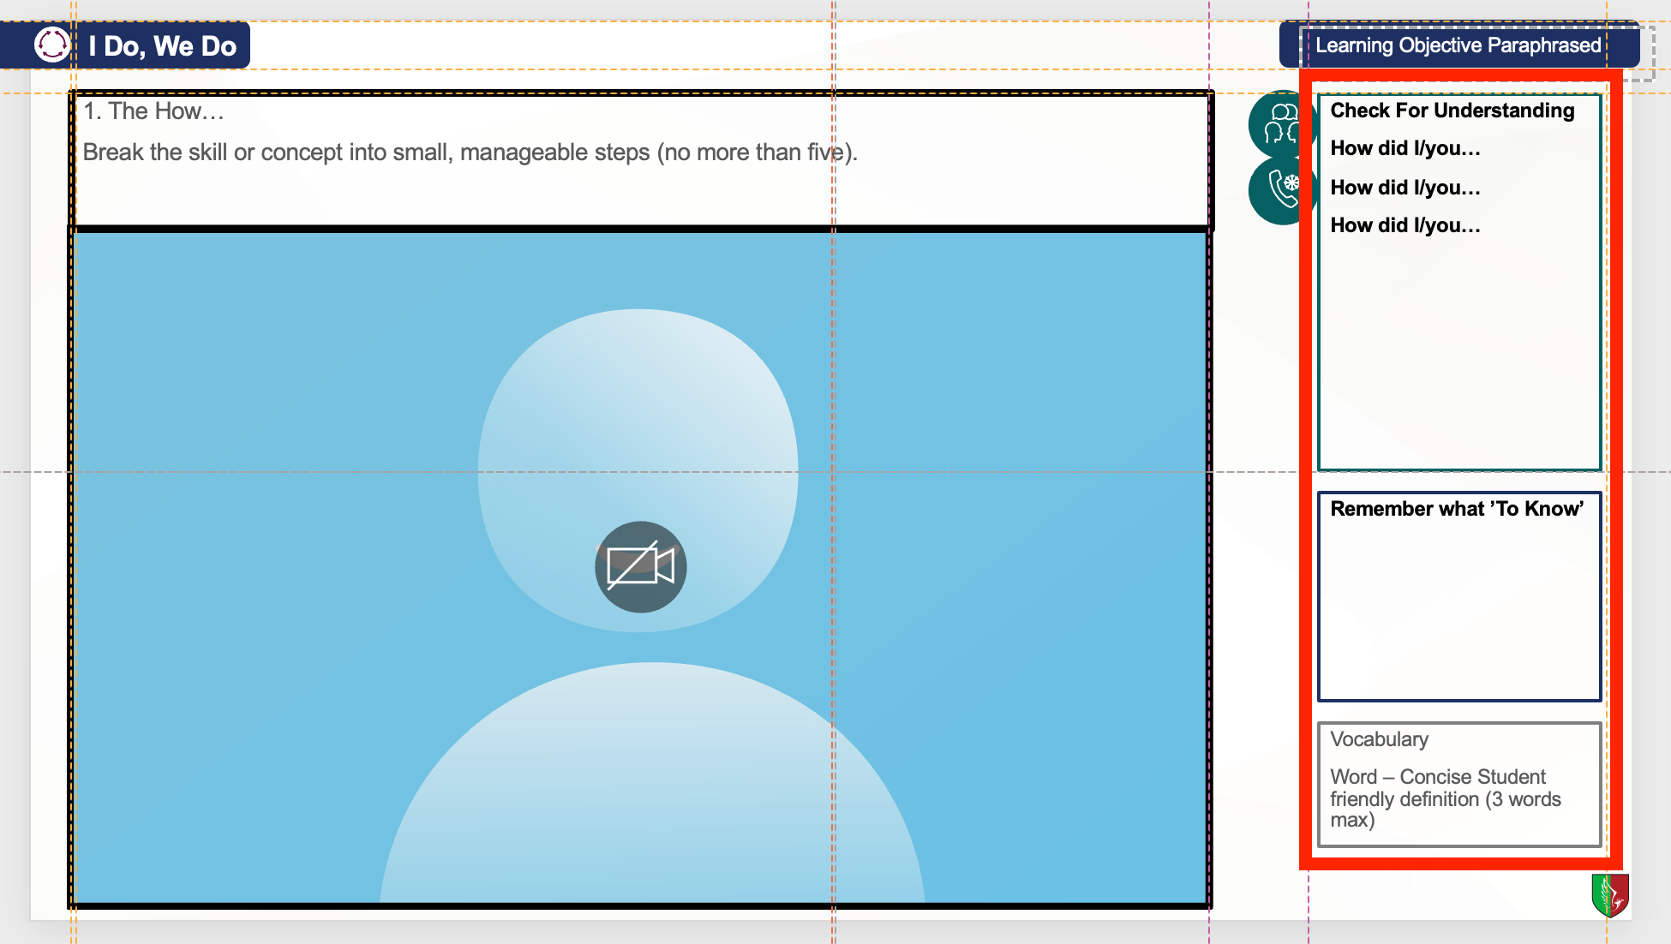Select the 'Learning Objective Paraphrased' text box
This screenshot has width=1671, height=944.
click(1458, 45)
